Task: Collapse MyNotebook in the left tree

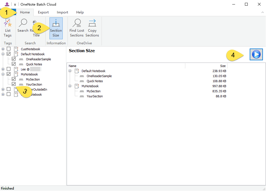Action: [x=3, y=74]
